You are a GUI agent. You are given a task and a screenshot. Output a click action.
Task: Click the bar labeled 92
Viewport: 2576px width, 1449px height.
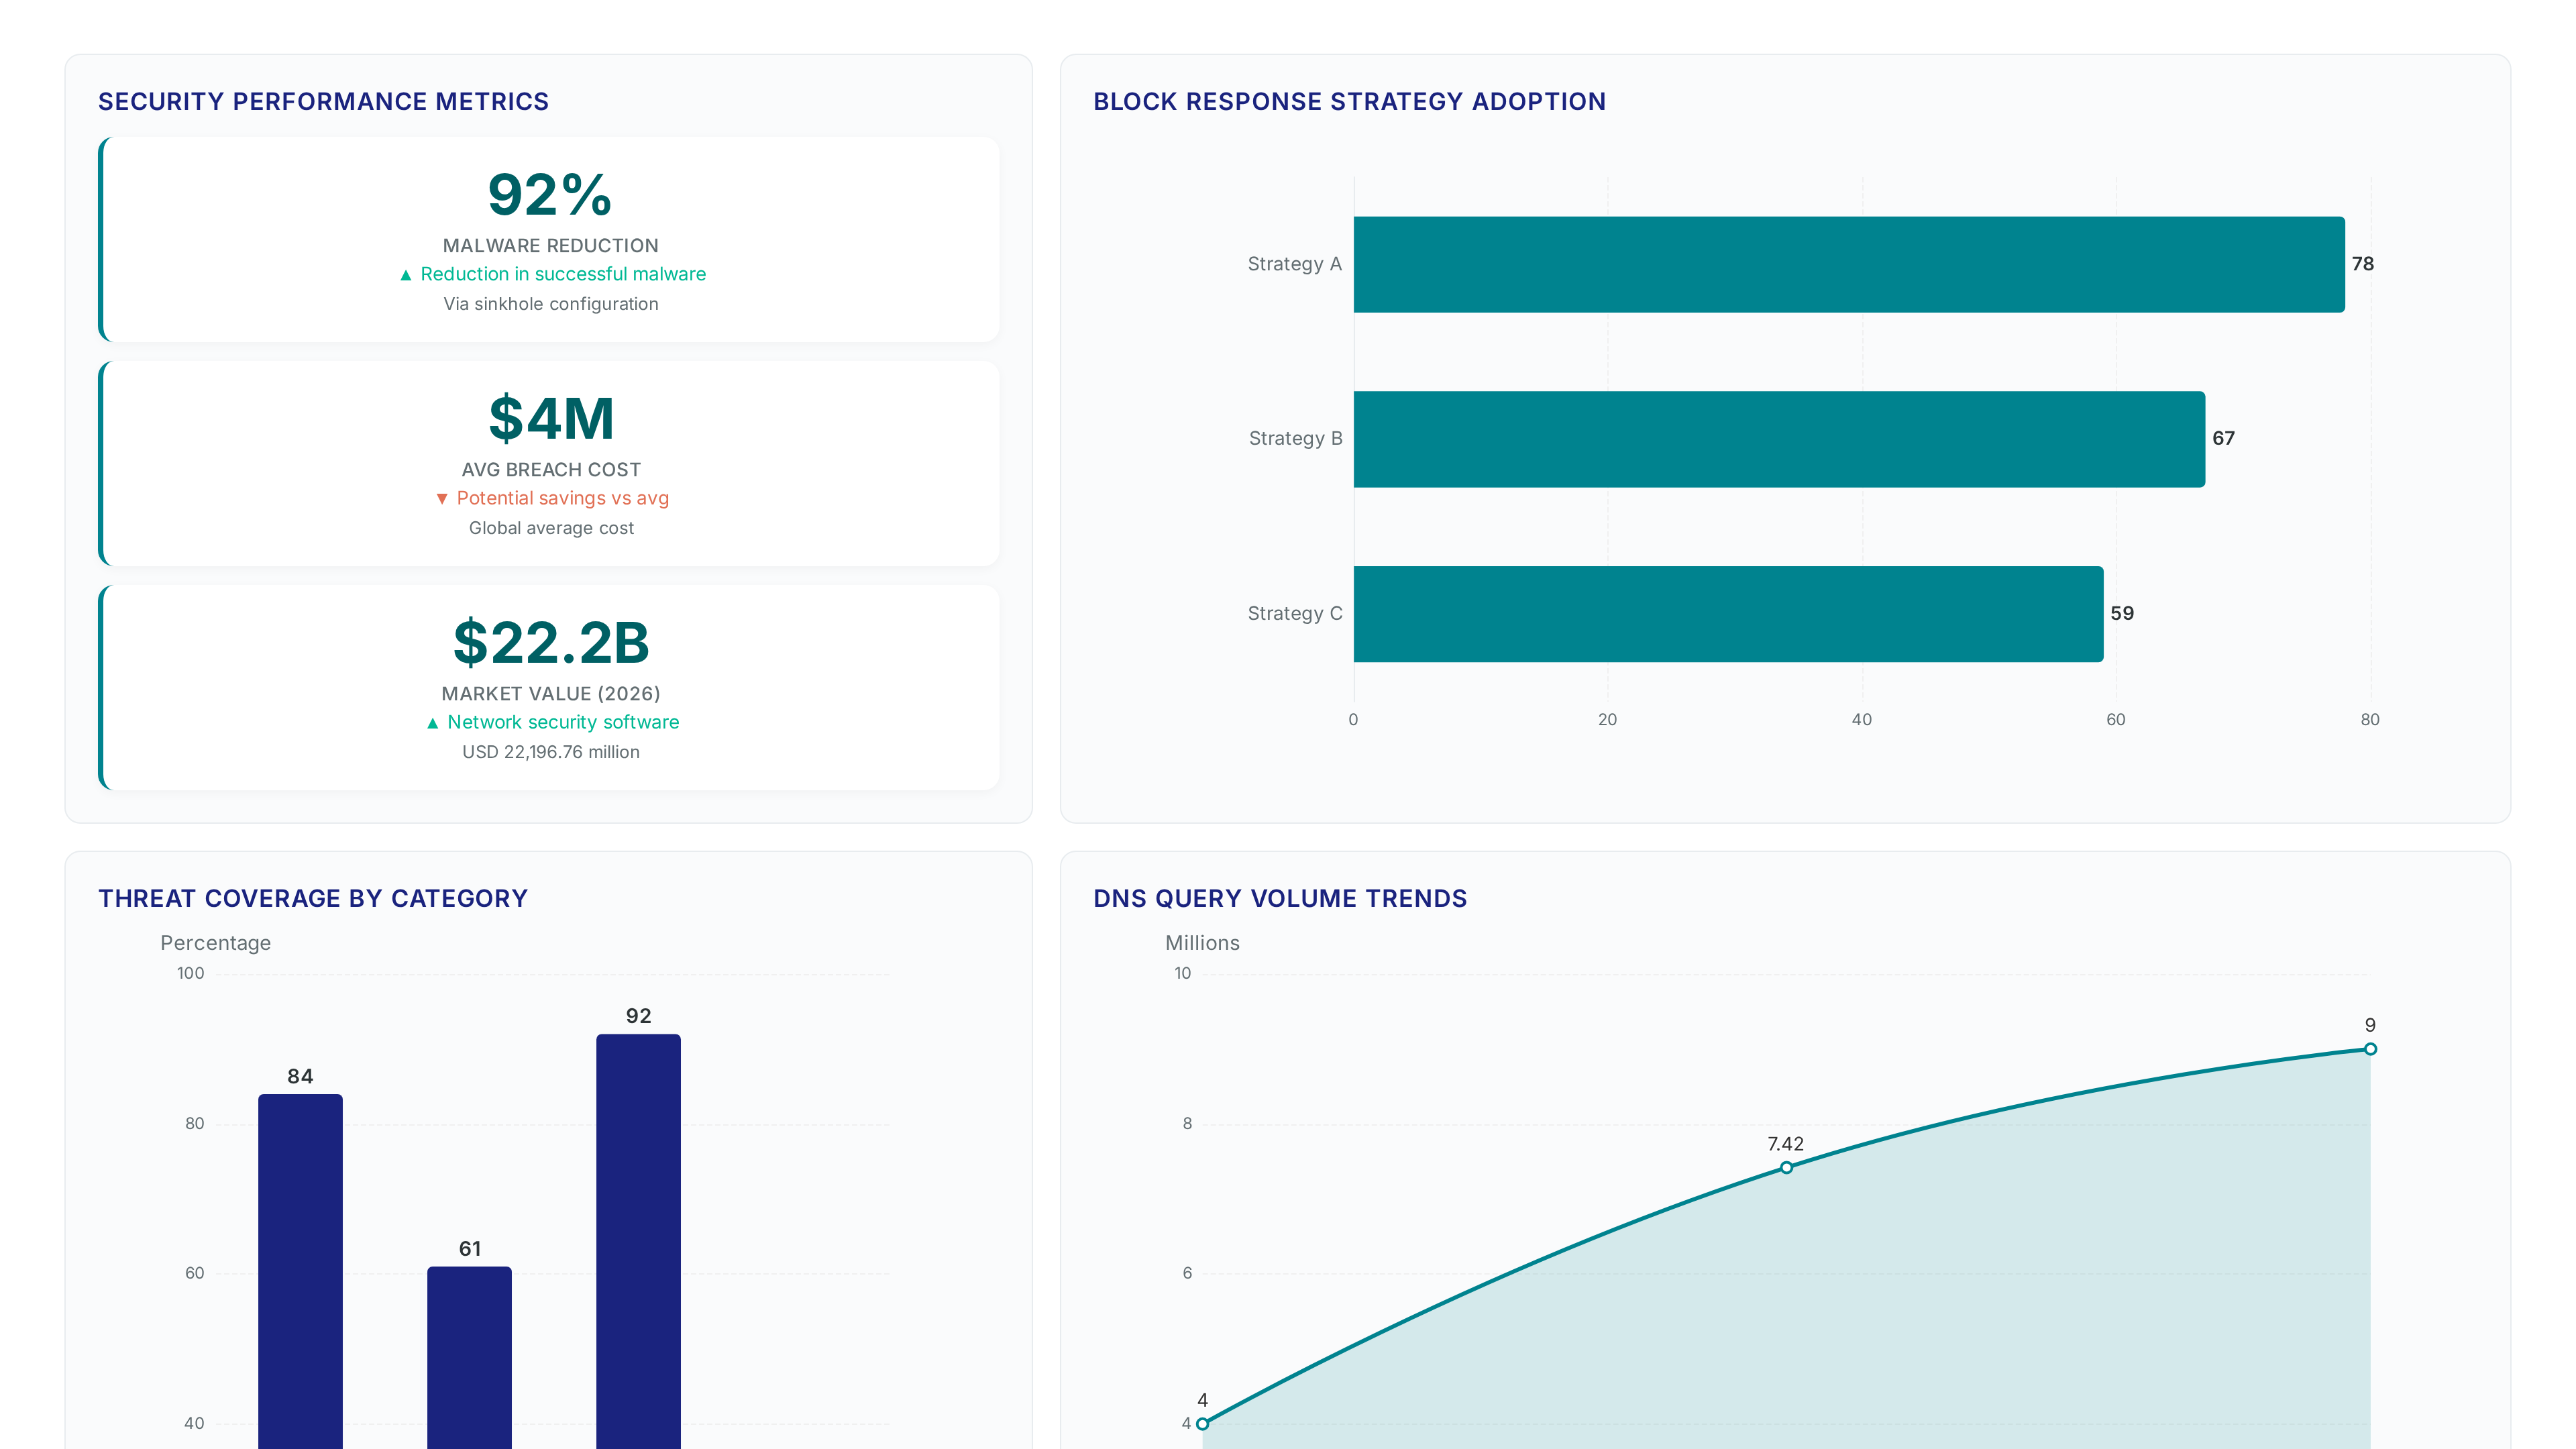click(x=638, y=1241)
